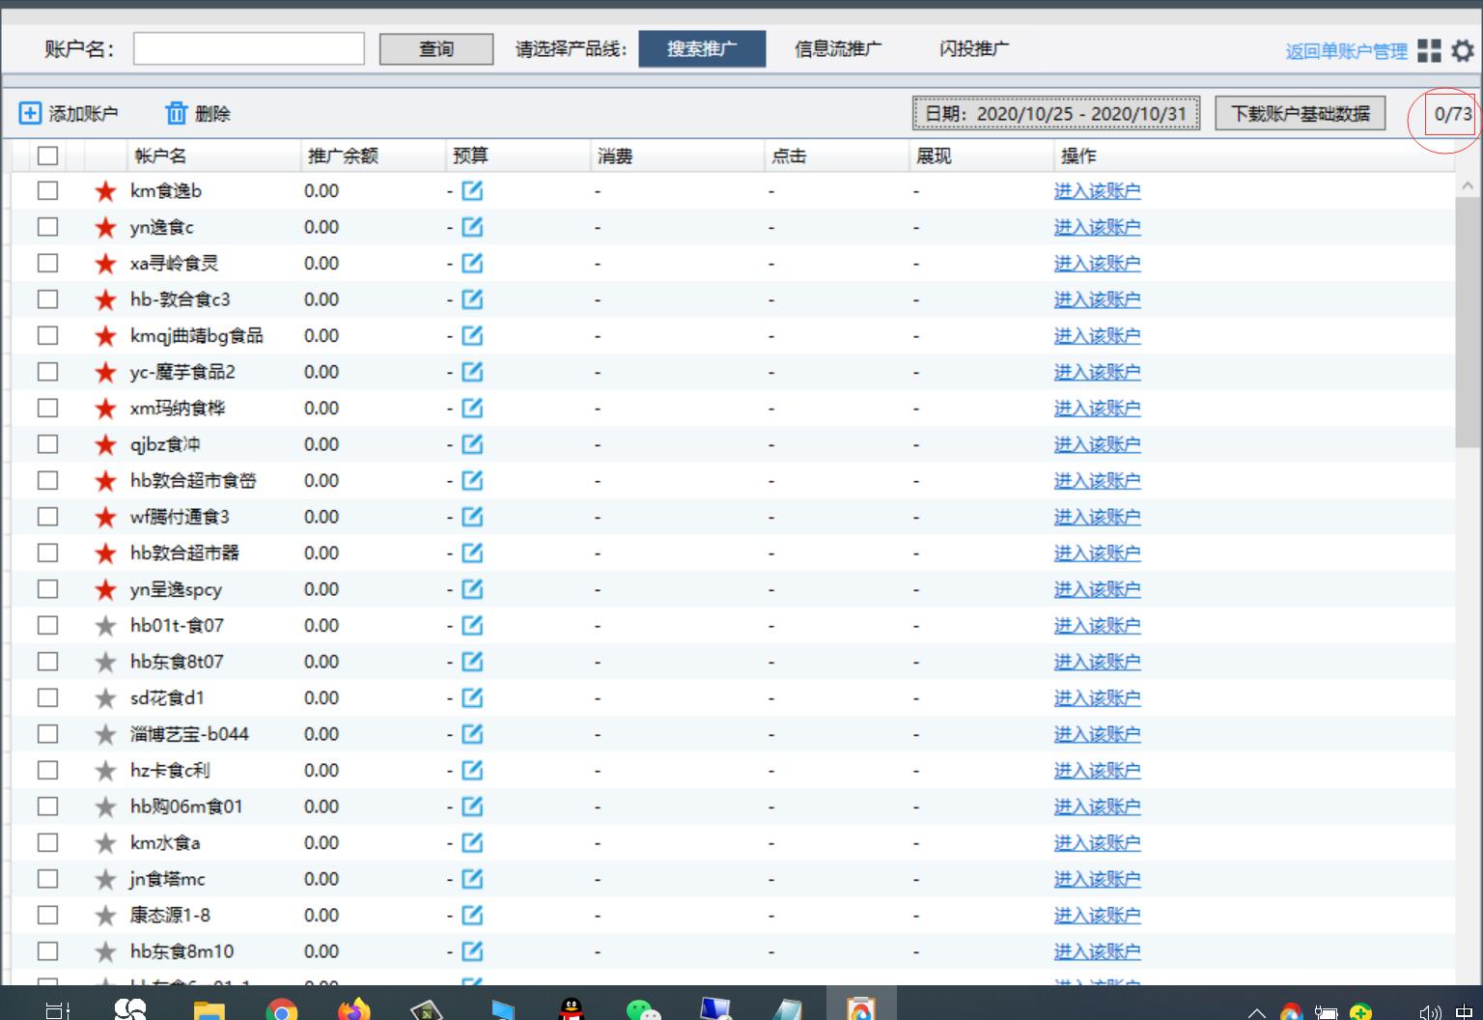The width and height of the screenshot is (1483, 1020).
Task: Switch to 信息流推广 product line tab
Action: [837, 49]
